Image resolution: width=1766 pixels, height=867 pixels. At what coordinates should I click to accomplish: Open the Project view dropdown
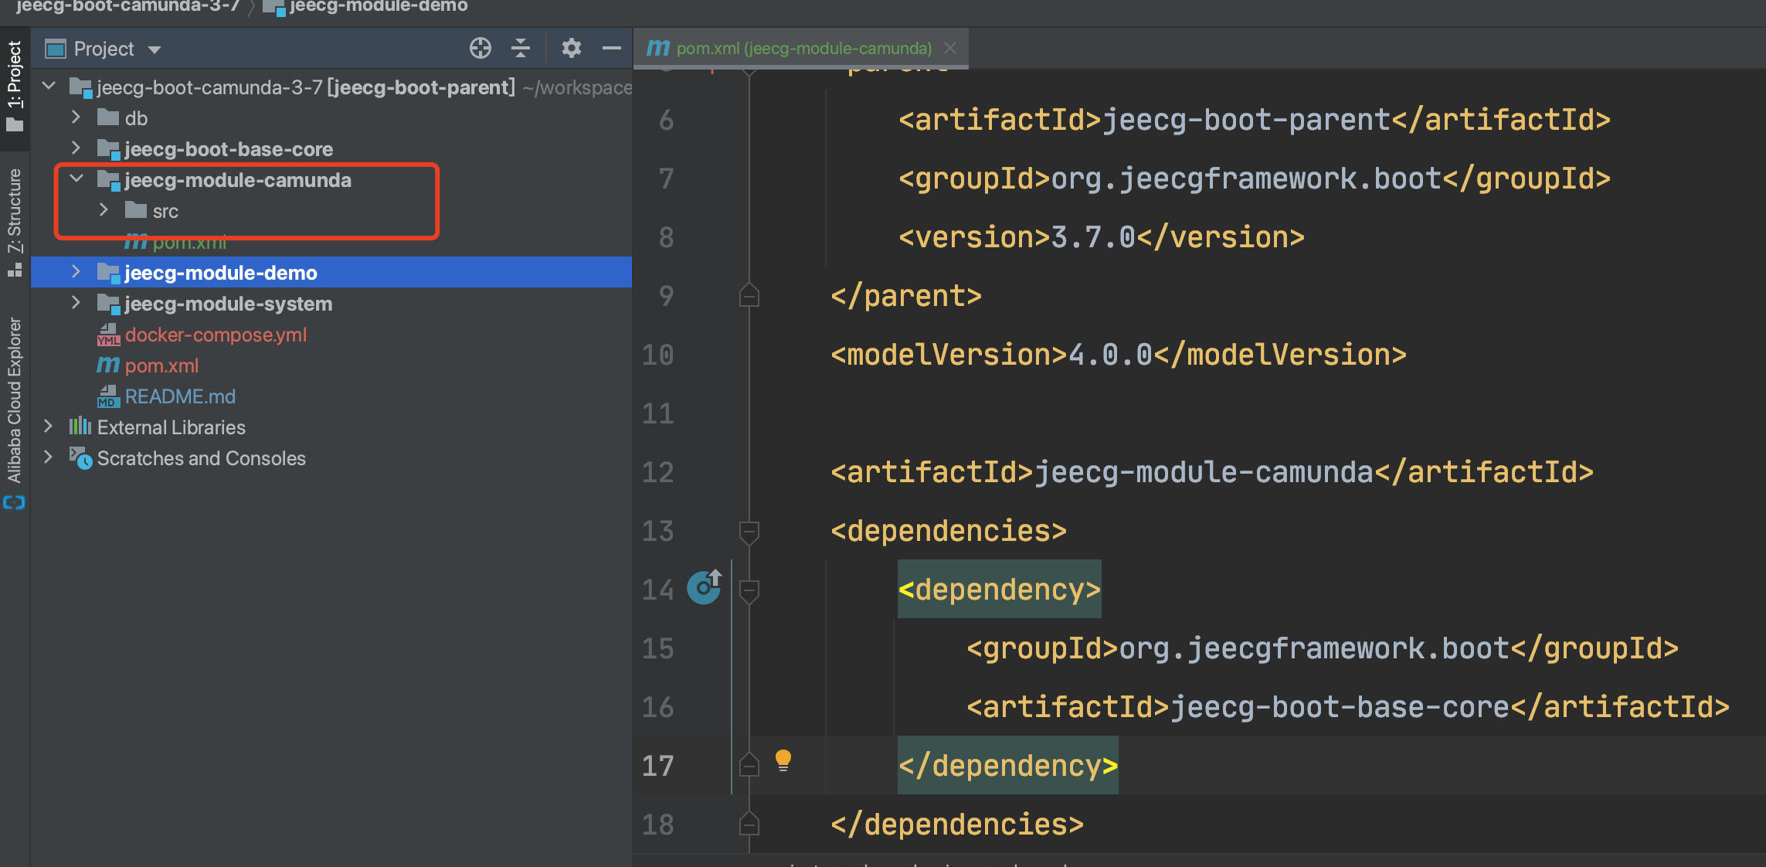click(x=155, y=49)
